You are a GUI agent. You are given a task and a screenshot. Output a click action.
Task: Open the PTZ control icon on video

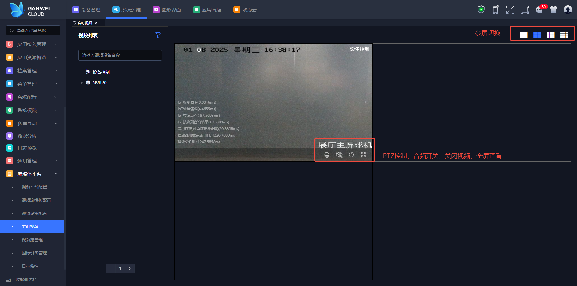pyautogui.click(x=327, y=155)
